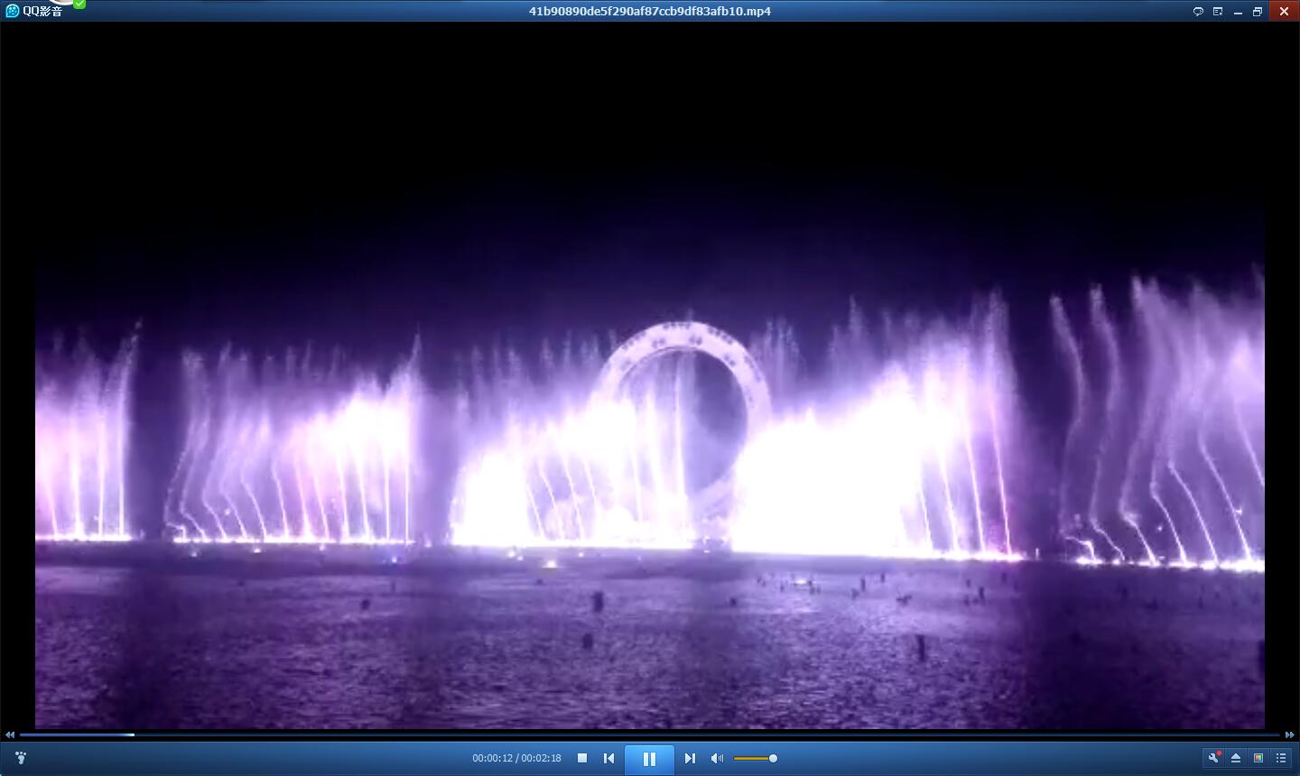
Task: Stop video playback
Action: click(x=582, y=758)
